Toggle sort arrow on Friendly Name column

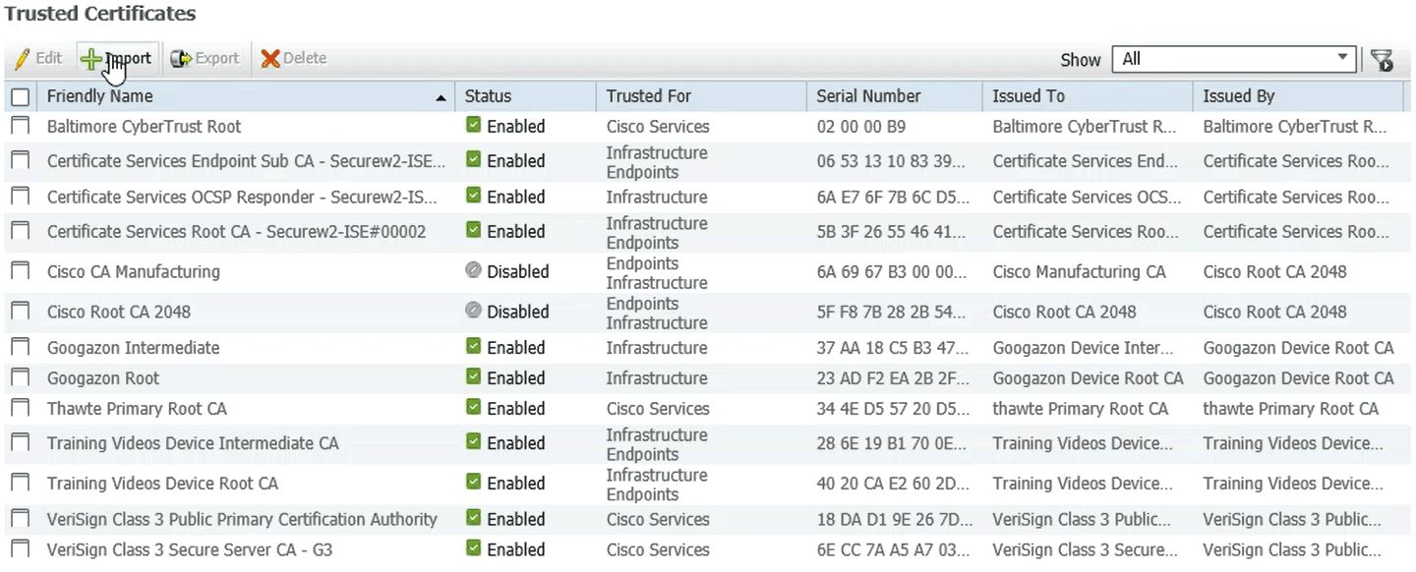pyautogui.click(x=442, y=97)
